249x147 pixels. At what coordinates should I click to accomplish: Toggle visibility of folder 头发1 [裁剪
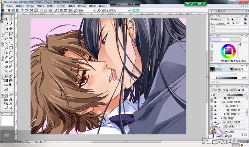(216, 122)
